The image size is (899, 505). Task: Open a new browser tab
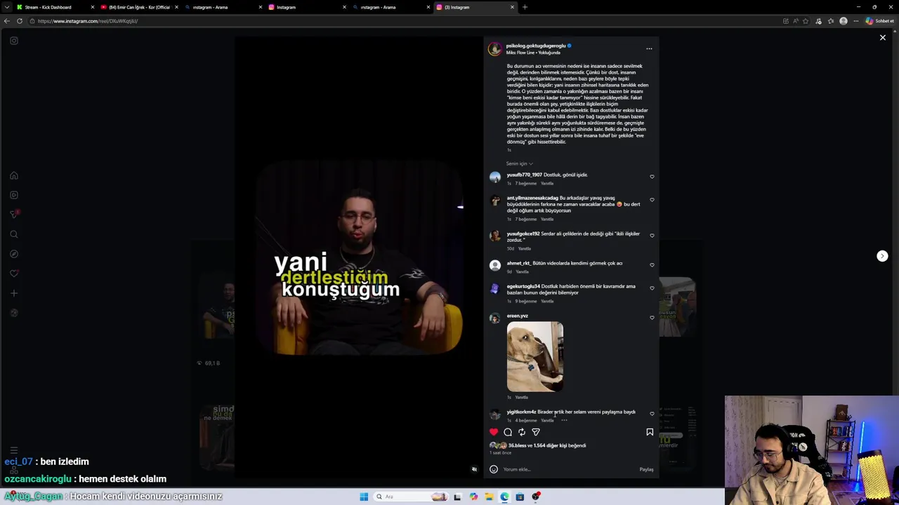525,7
